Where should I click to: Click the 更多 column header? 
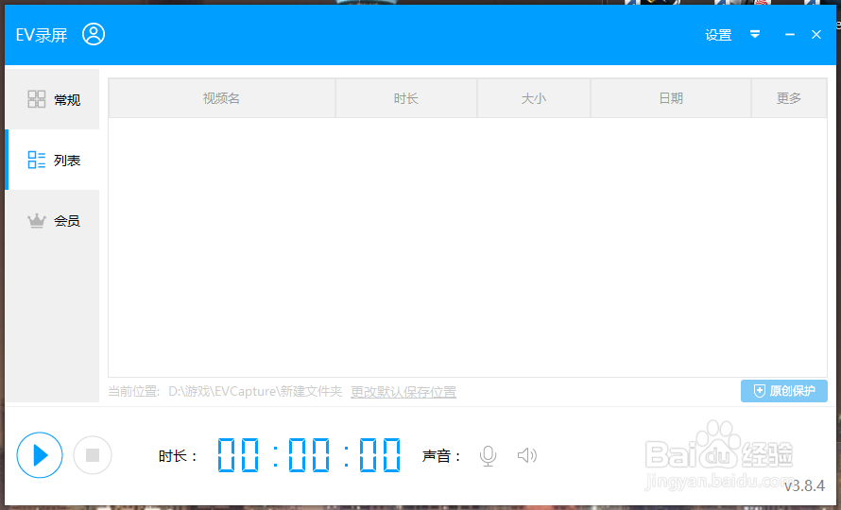click(x=789, y=98)
